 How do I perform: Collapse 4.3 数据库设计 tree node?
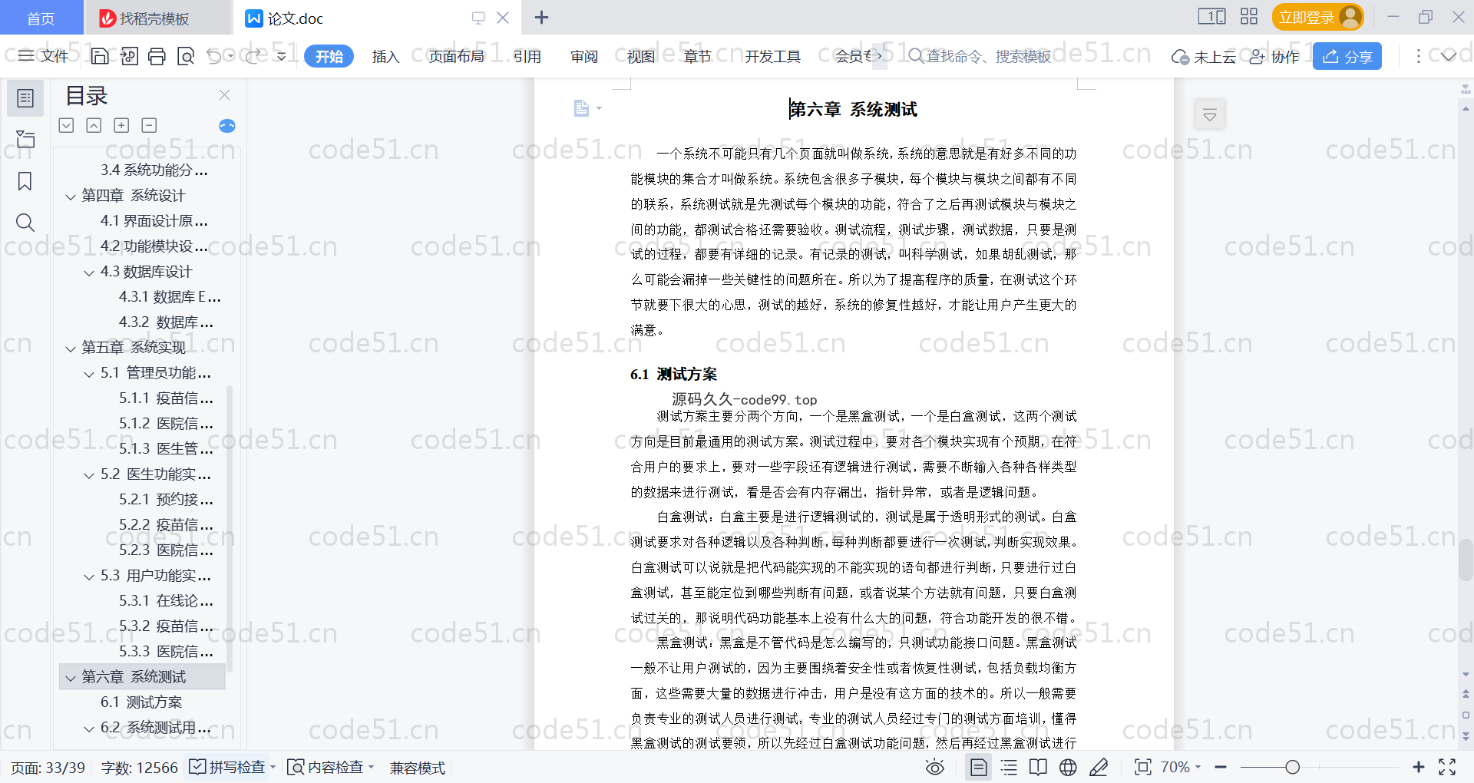[x=89, y=273]
